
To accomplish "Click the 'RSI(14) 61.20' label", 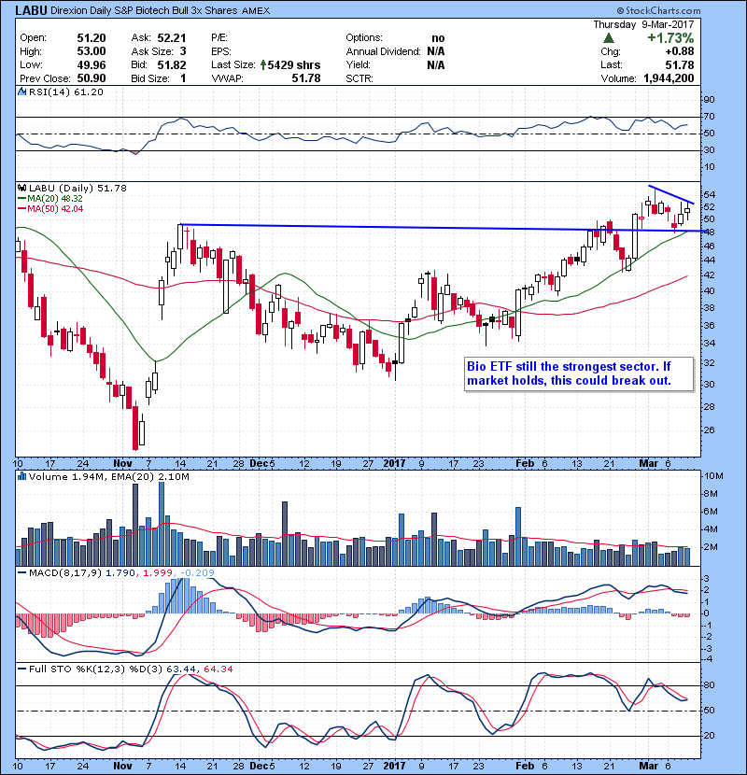I will click(66, 92).
